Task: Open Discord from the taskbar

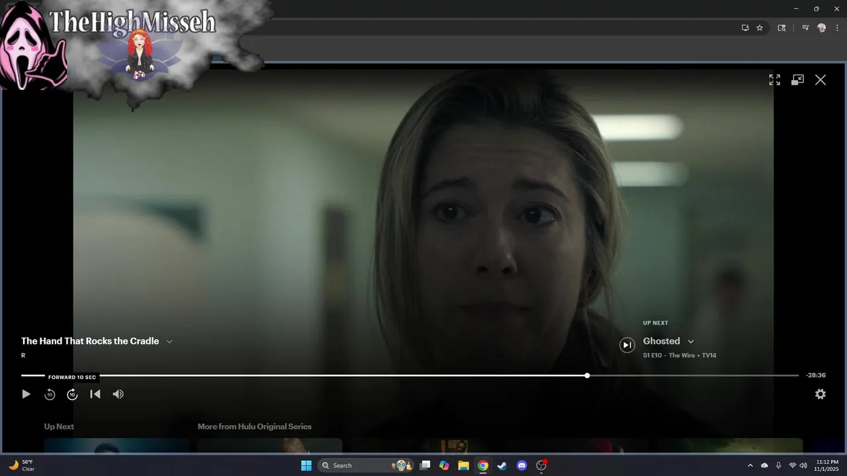Action: coord(521,465)
